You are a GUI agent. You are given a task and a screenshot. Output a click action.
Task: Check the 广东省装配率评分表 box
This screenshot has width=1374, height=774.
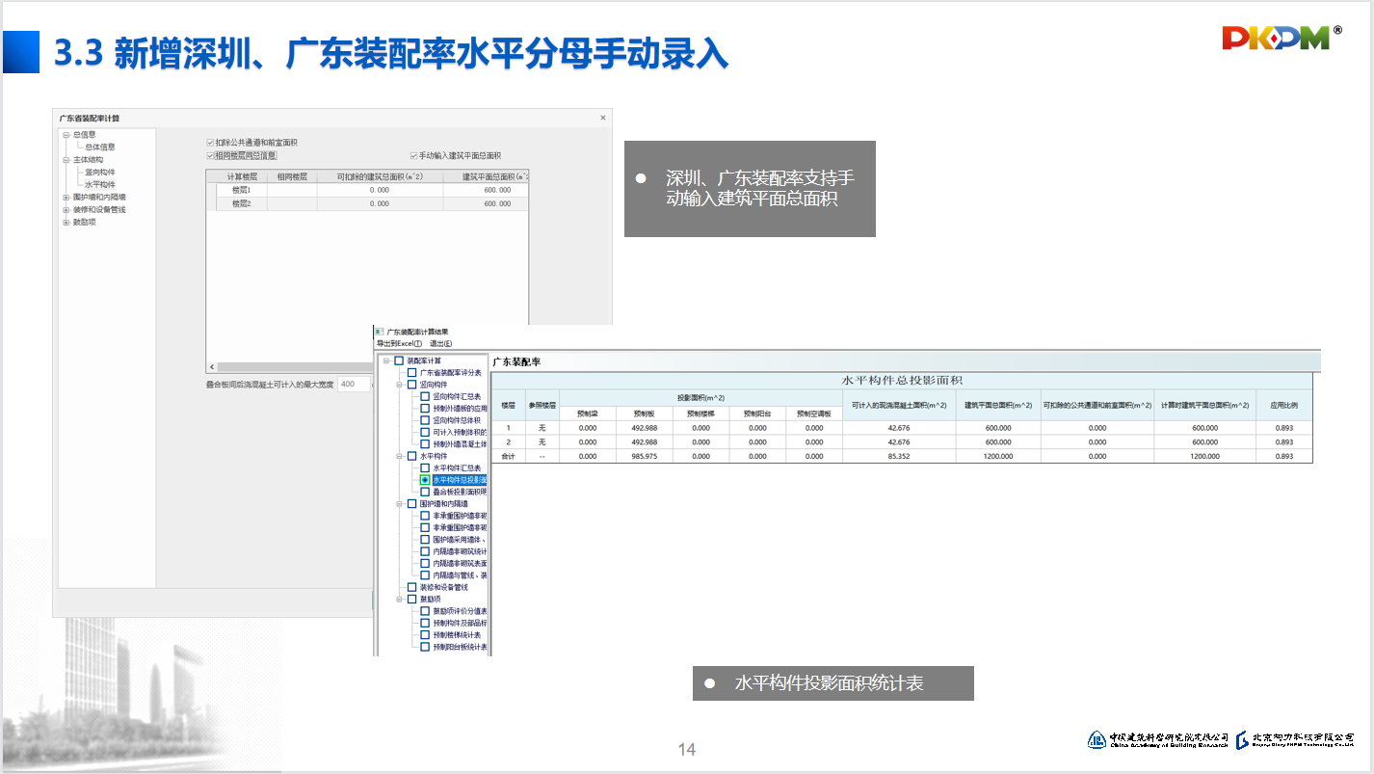pyautogui.click(x=412, y=372)
